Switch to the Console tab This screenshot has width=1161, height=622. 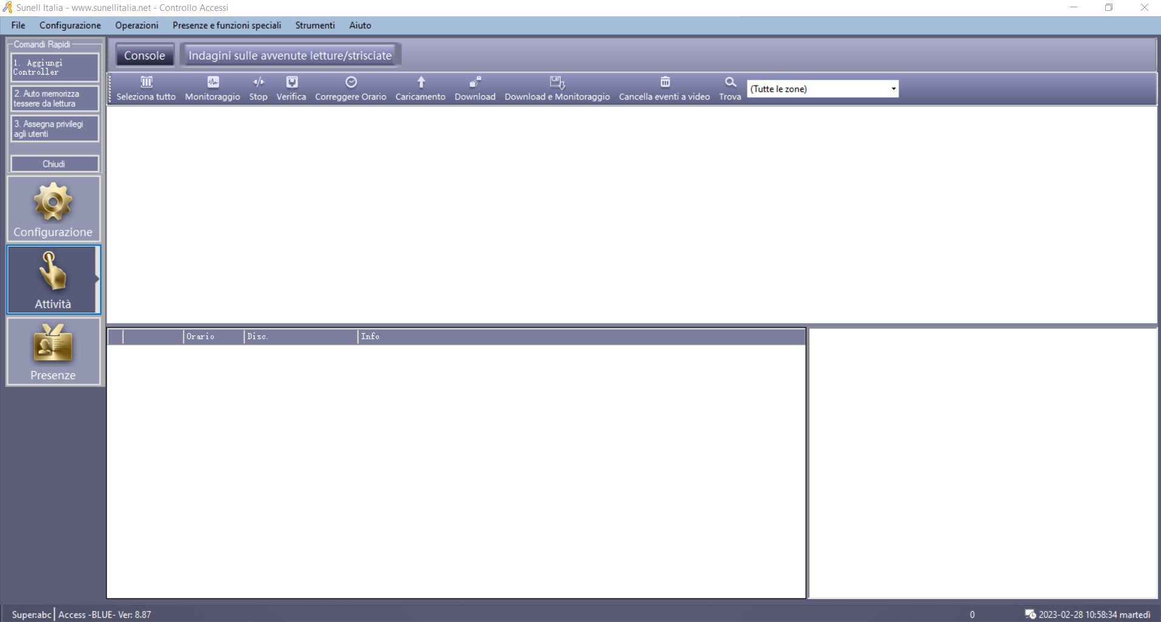pyautogui.click(x=145, y=55)
